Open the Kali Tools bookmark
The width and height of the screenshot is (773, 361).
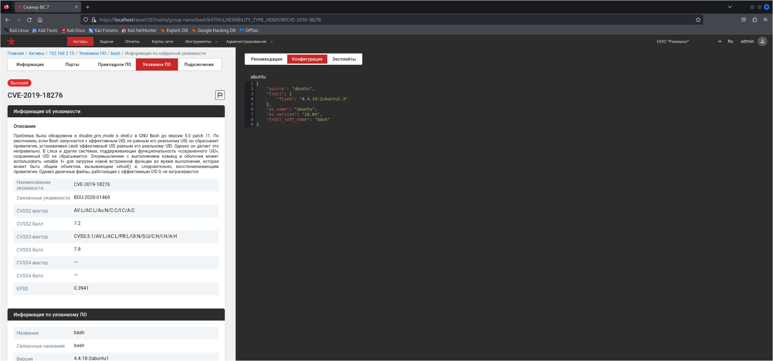coord(45,31)
